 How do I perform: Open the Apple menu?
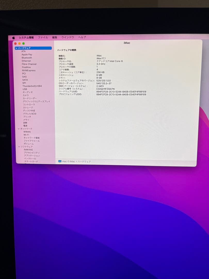point(13,37)
